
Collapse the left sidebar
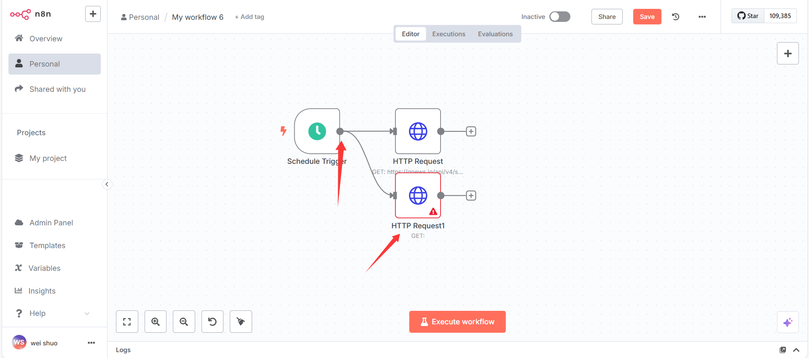[x=107, y=184]
